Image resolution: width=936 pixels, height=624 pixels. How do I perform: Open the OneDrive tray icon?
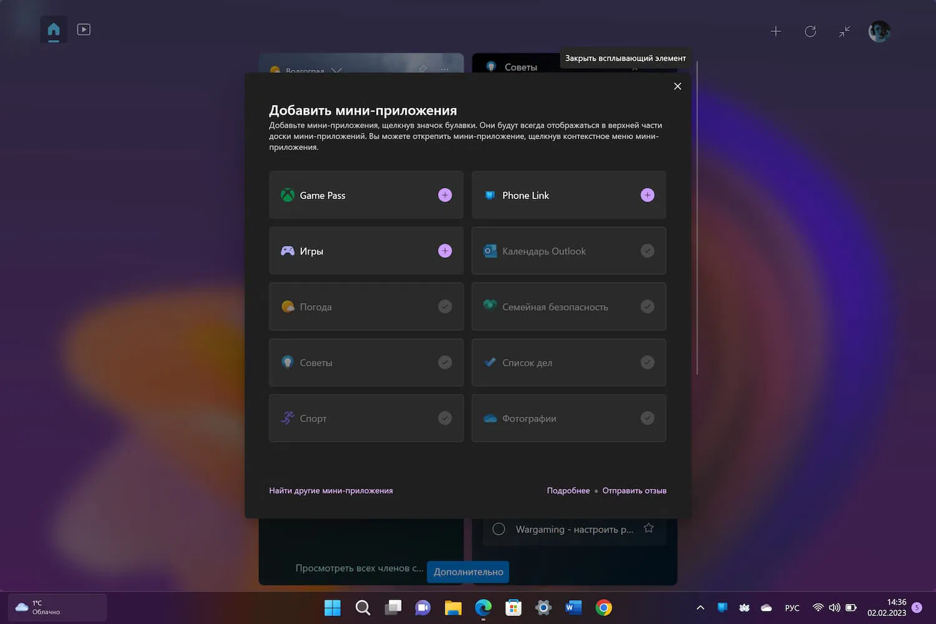coord(766,608)
